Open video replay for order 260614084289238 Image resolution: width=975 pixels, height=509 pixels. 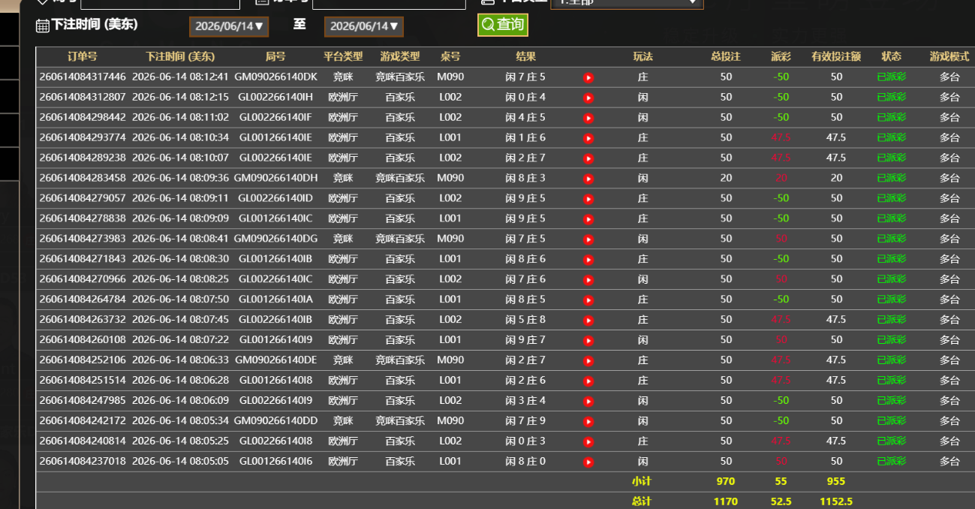coord(588,158)
